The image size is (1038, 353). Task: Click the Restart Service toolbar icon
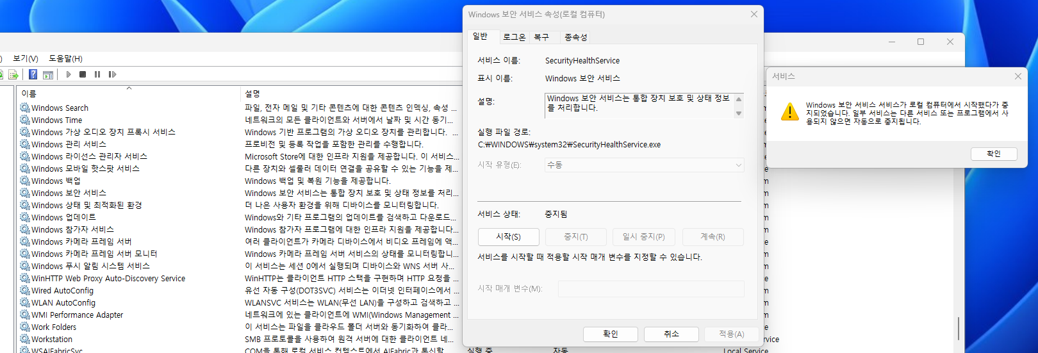coord(112,74)
